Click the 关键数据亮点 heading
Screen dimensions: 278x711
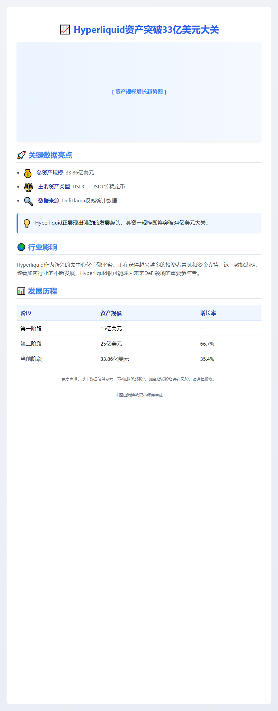point(50,155)
